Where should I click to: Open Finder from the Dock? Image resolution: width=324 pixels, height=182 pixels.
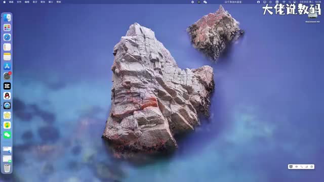7,18
